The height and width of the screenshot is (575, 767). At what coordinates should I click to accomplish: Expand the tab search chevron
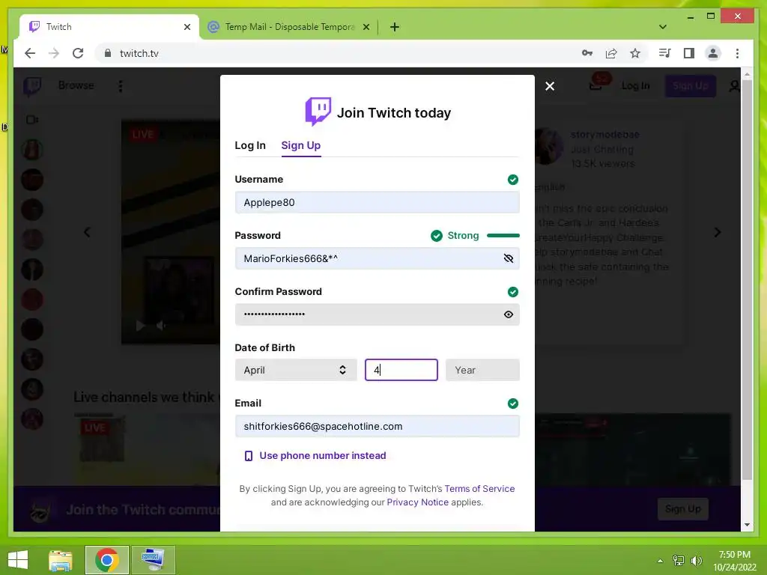[x=663, y=27]
